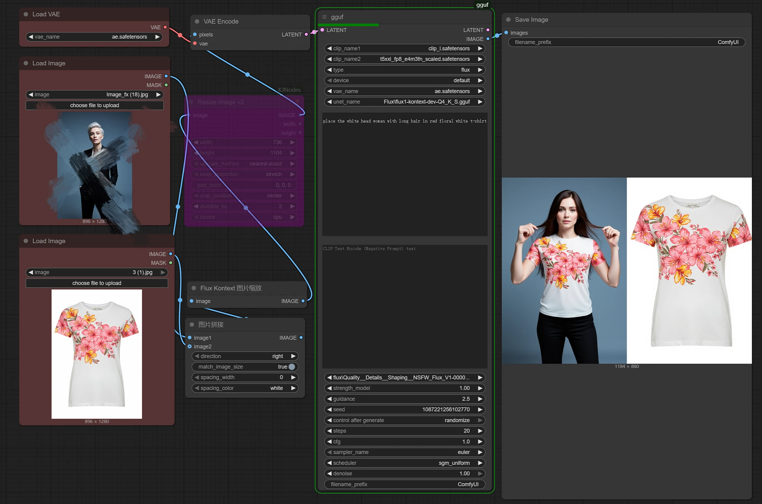
Task: Open vae_name dropdown in gguf node
Action: coord(404,91)
